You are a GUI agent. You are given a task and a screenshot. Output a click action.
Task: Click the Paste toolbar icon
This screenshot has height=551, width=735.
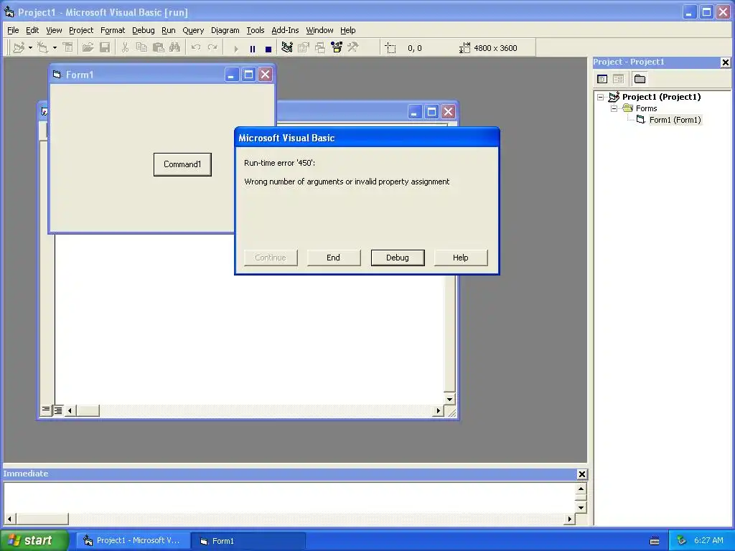click(159, 48)
